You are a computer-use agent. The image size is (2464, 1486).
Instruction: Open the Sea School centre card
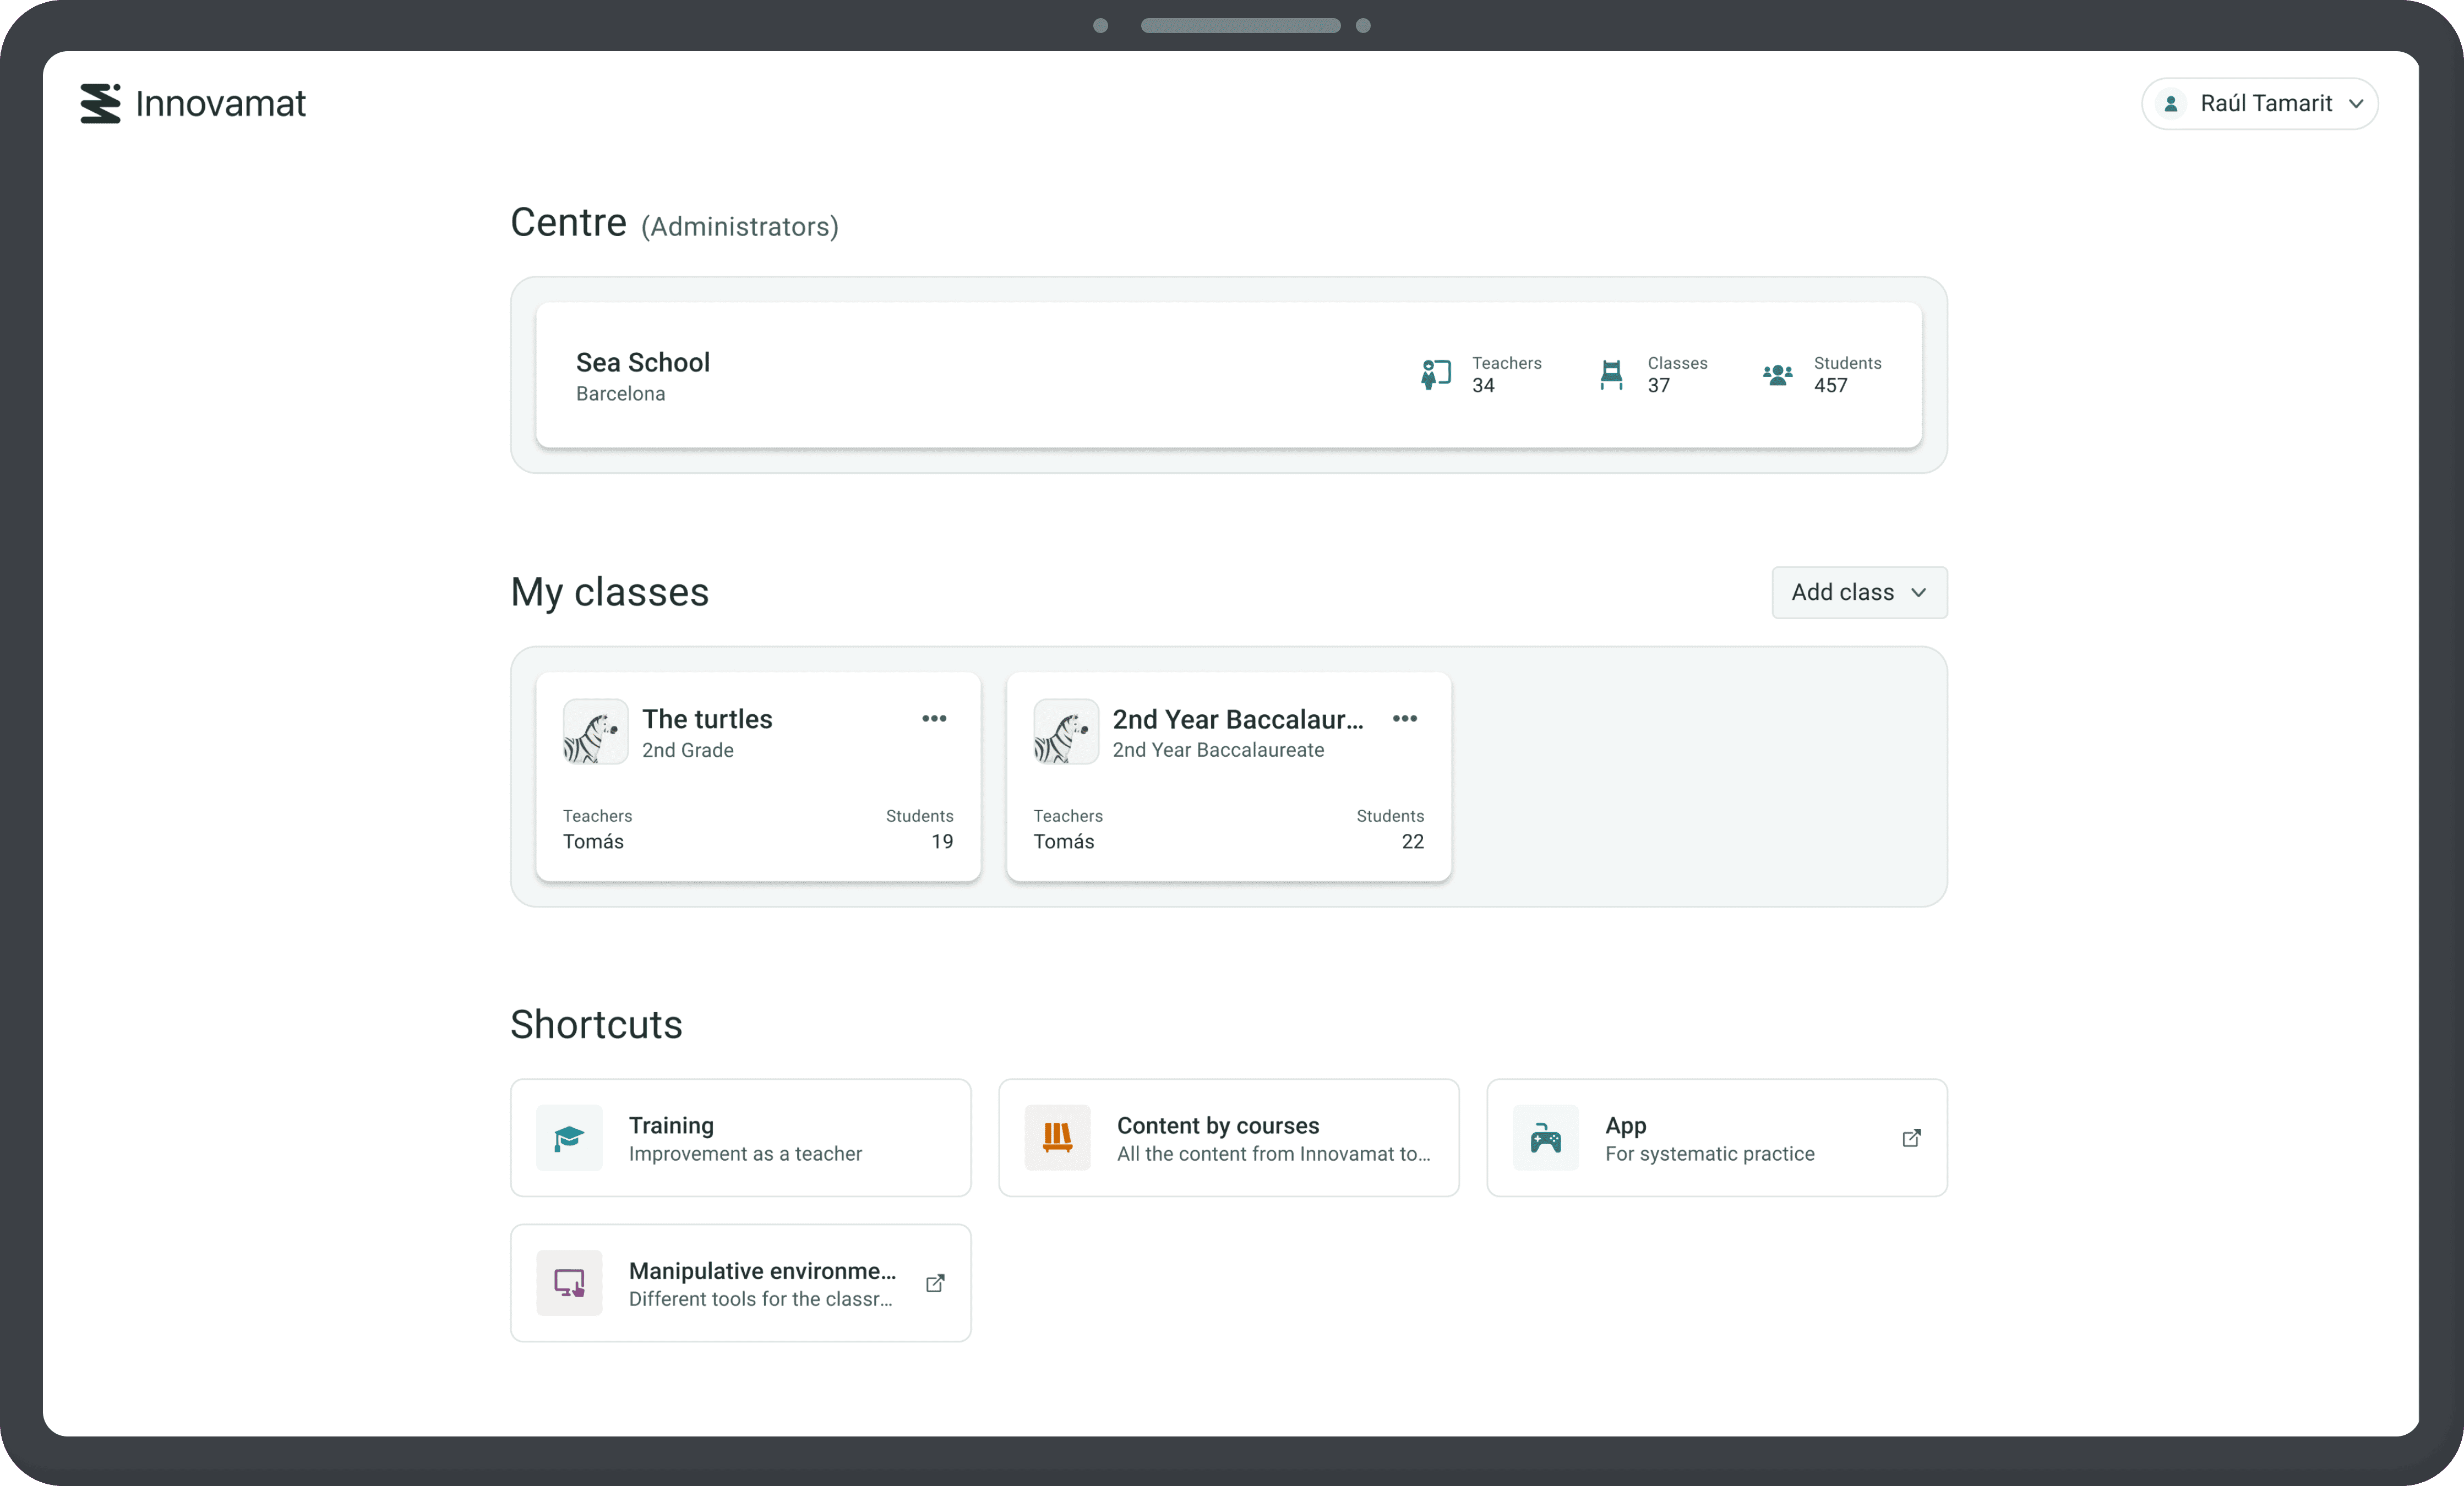pyautogui.click(x=1000, y=375)
